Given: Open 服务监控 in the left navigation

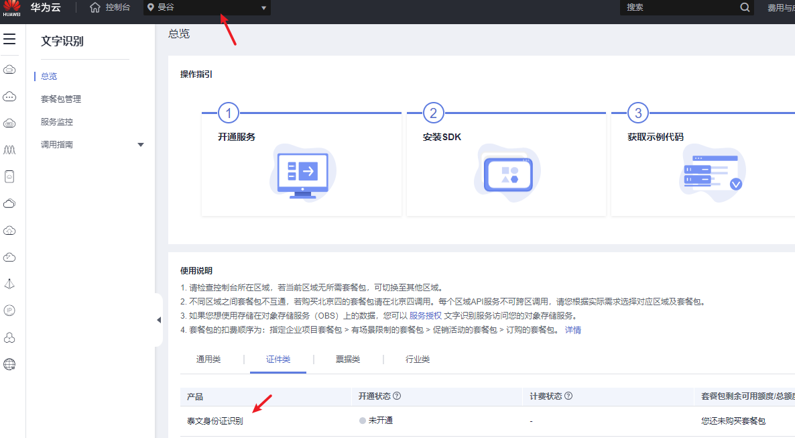Looking at the screenshot, I should [x=57, y=122].
